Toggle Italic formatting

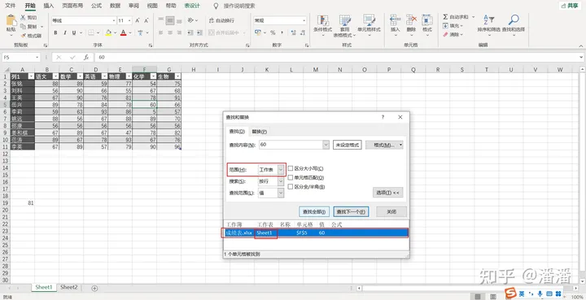coord(65,33)
